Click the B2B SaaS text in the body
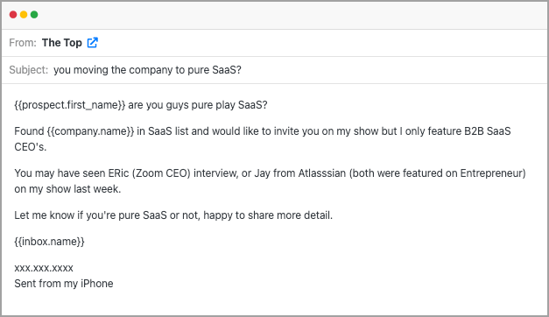549x317 pixels. (x=488, y=131)
